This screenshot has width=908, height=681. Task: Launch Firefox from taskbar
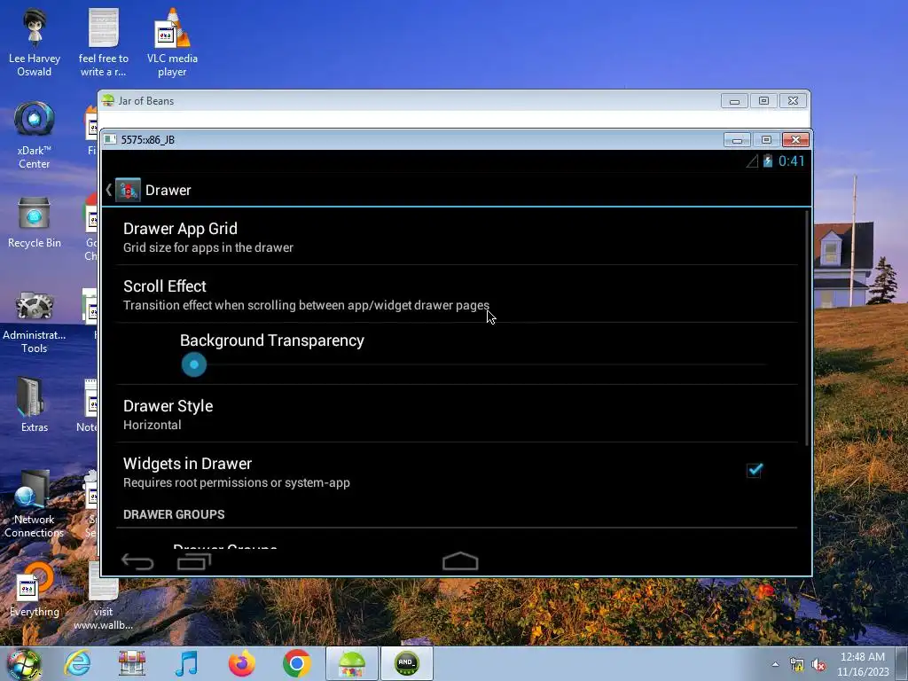[241, 663]
